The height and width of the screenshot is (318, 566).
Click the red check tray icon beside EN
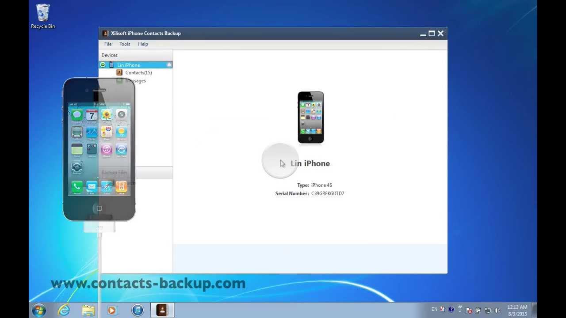click(x=443, y=310)
